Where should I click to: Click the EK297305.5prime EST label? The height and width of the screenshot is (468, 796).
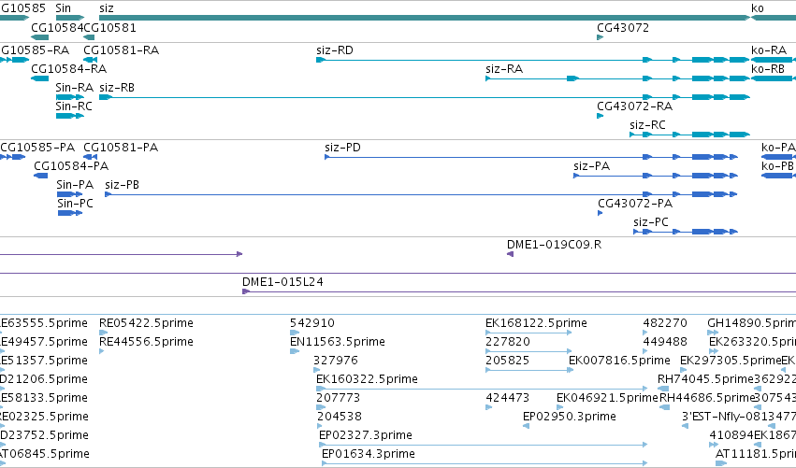[x=731, y=361]
